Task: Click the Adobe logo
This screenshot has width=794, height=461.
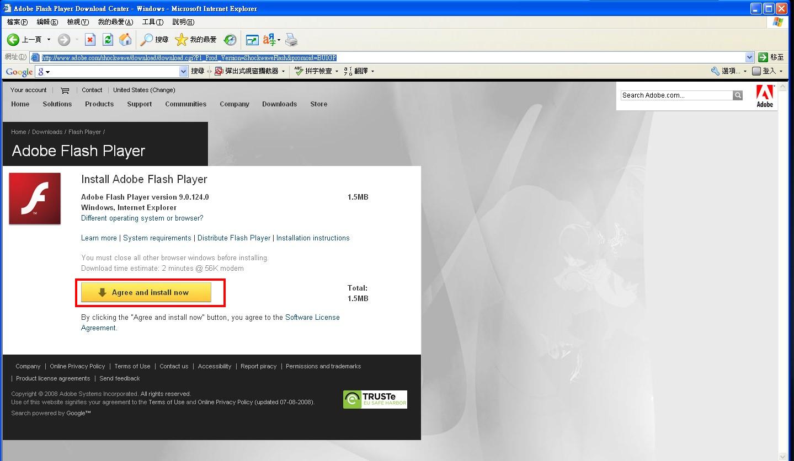Action: [765, 96]
